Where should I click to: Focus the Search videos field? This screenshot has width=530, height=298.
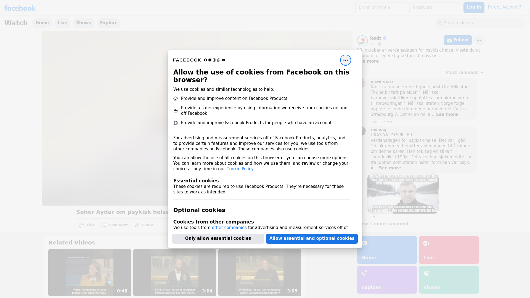(480, 23)
